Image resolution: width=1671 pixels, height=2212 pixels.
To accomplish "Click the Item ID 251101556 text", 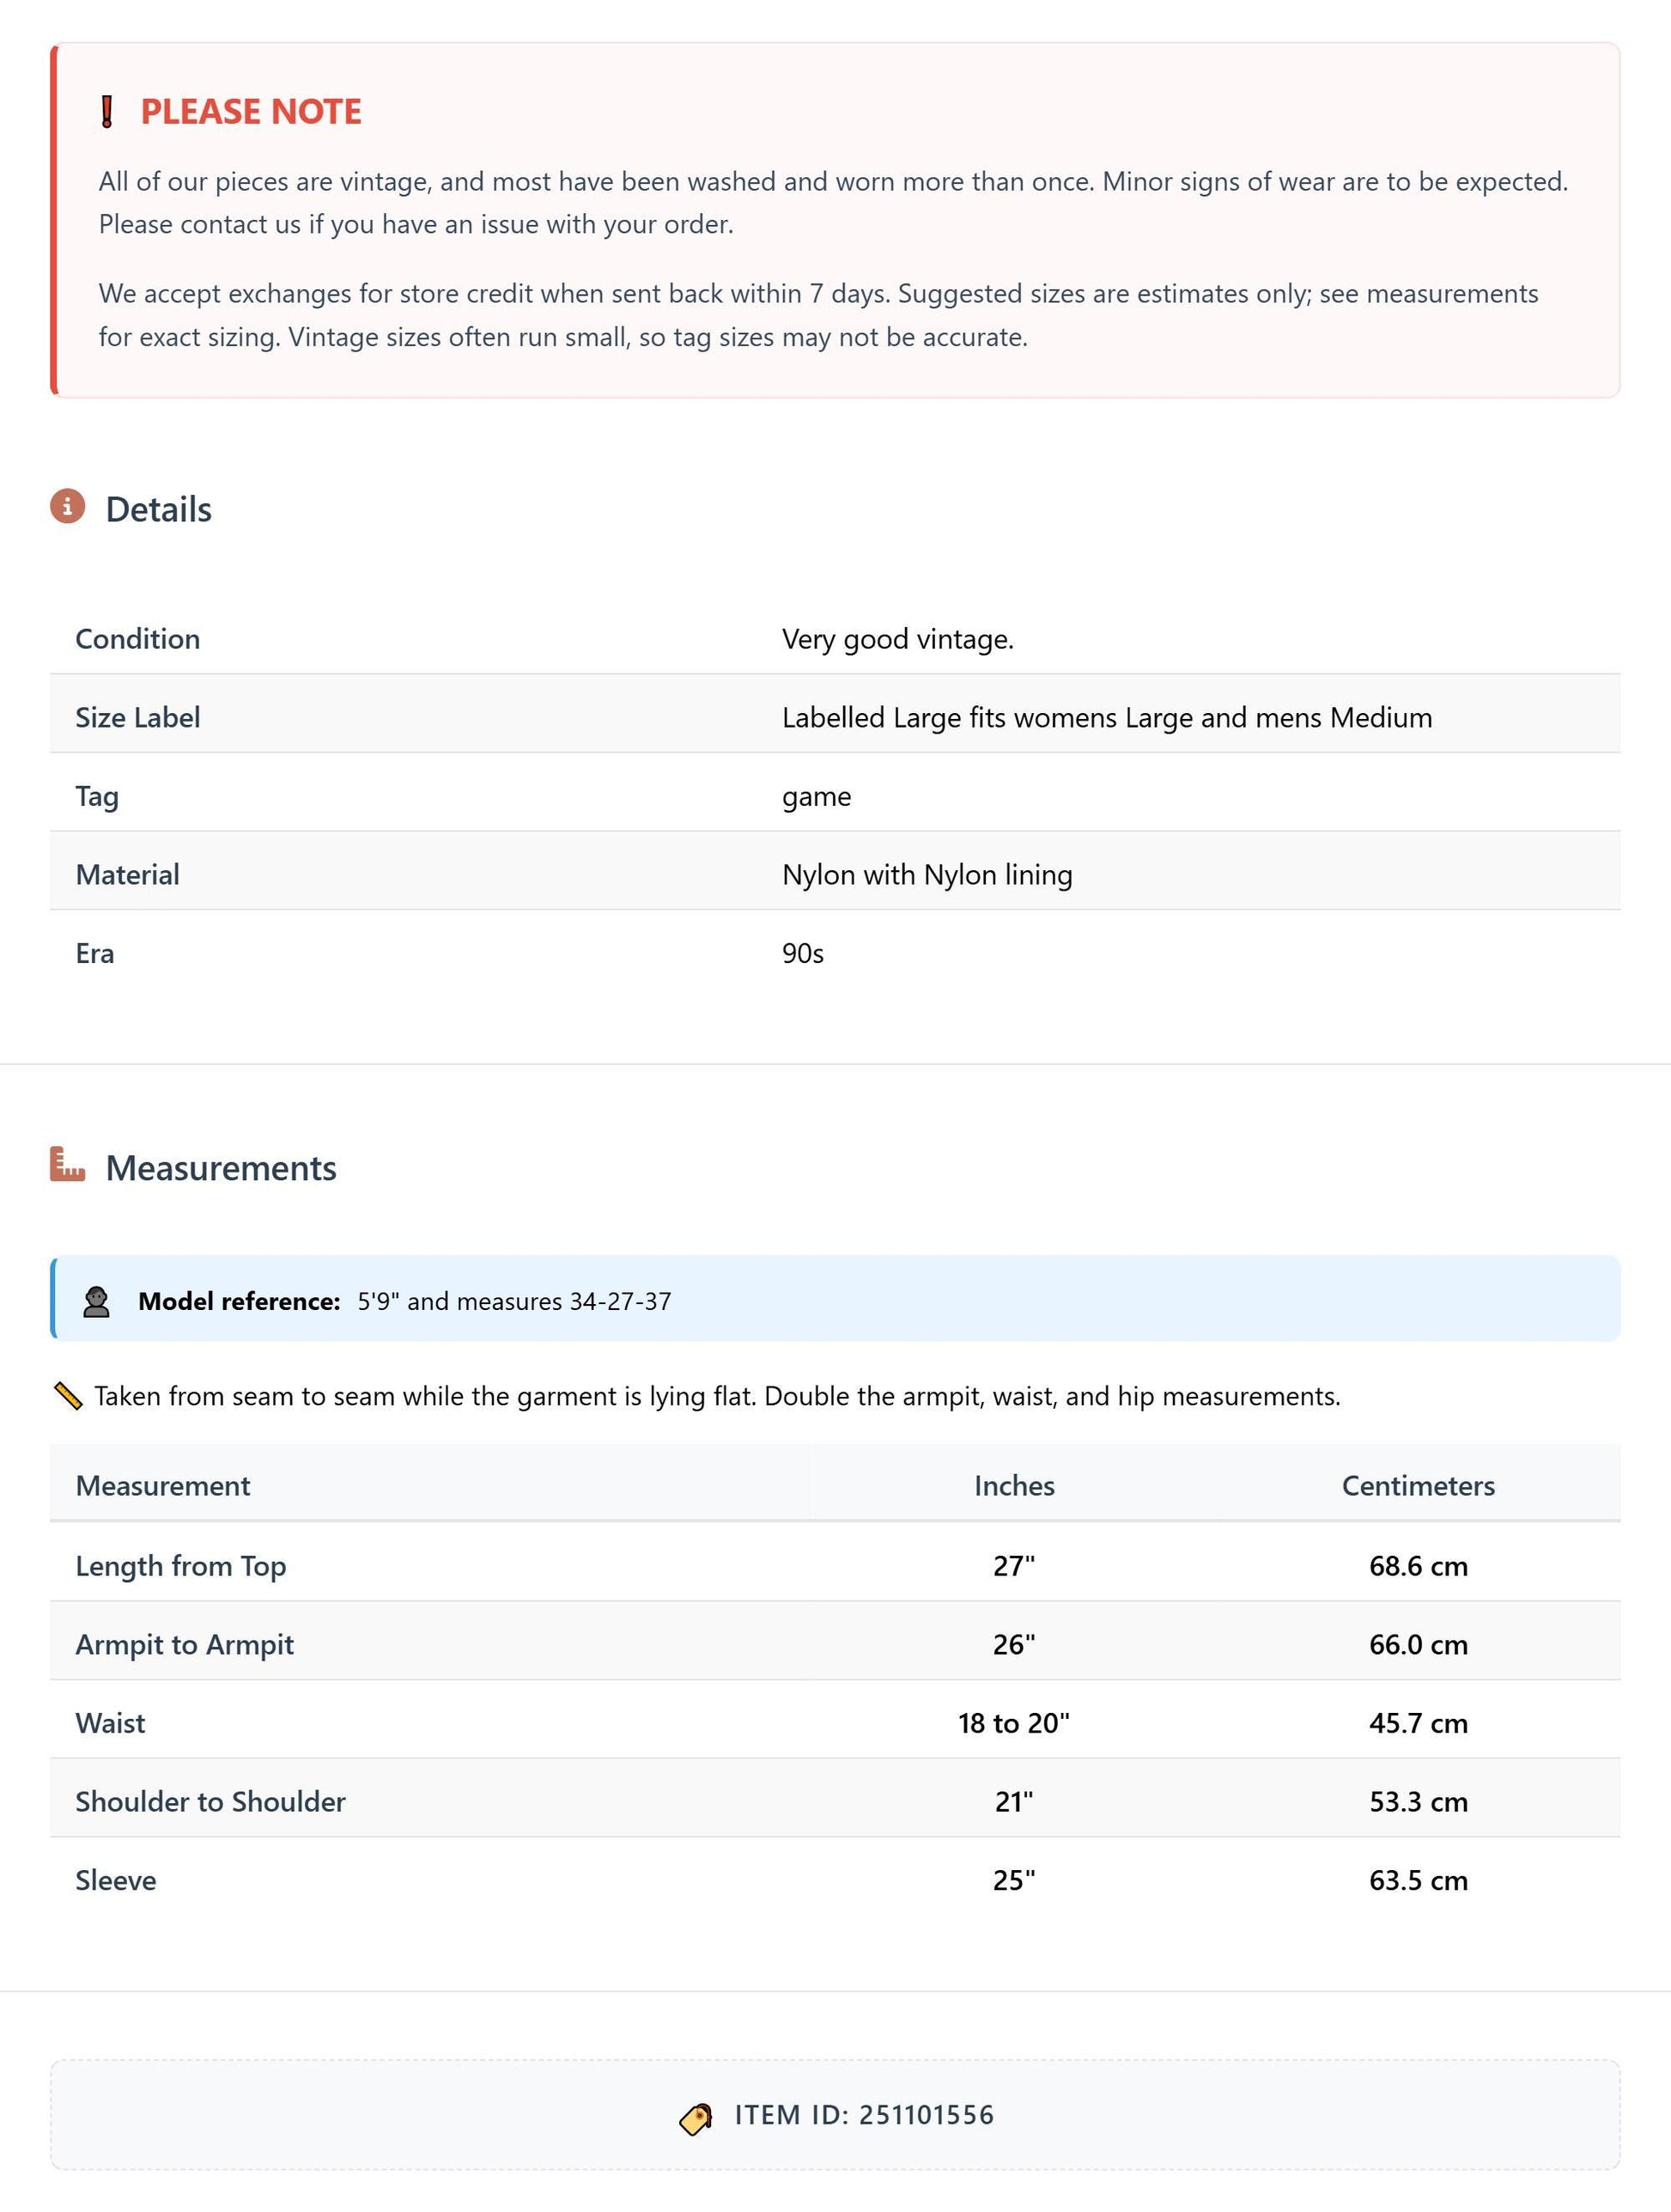I will point(865,2115).
